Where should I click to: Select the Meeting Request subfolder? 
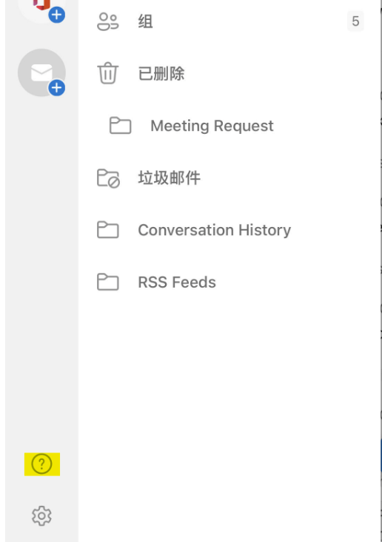tap(229, 126)
